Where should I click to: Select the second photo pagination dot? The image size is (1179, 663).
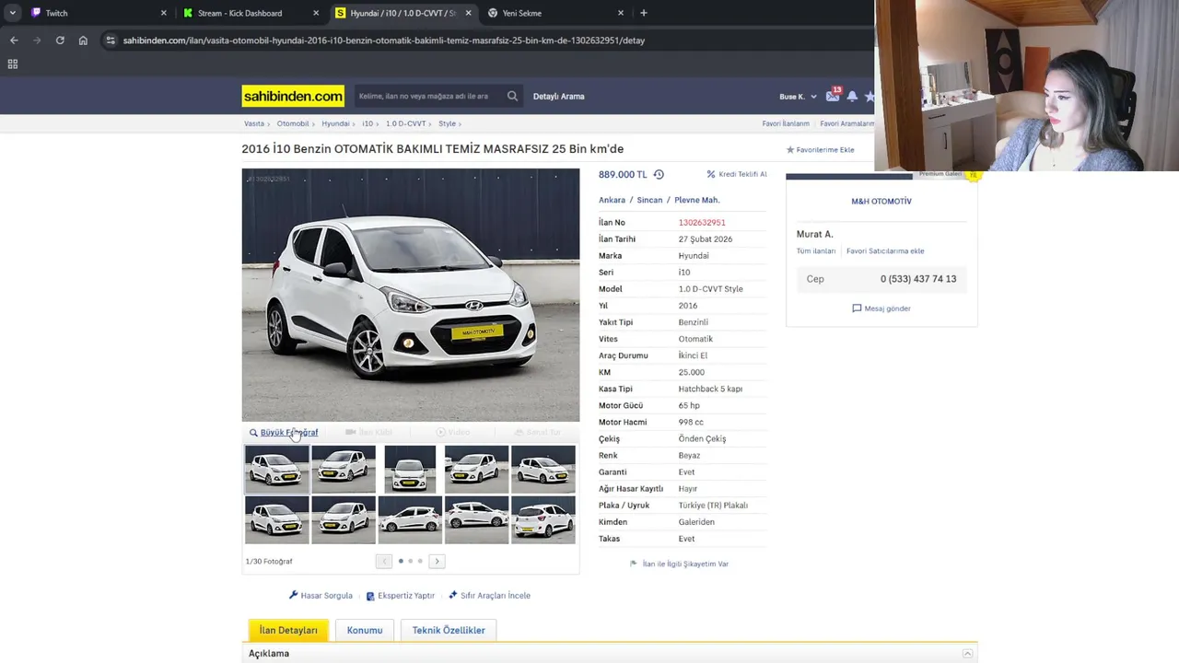click(411, 561)
